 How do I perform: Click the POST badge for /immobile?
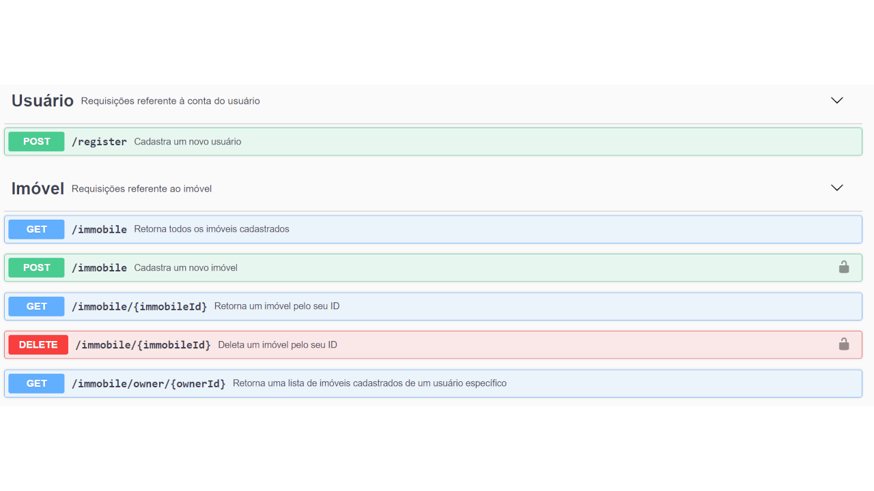(36, 268)
